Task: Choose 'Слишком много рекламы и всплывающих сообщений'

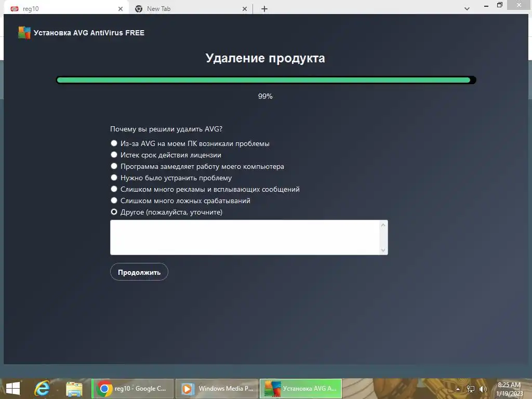Action: pos(114,189)
